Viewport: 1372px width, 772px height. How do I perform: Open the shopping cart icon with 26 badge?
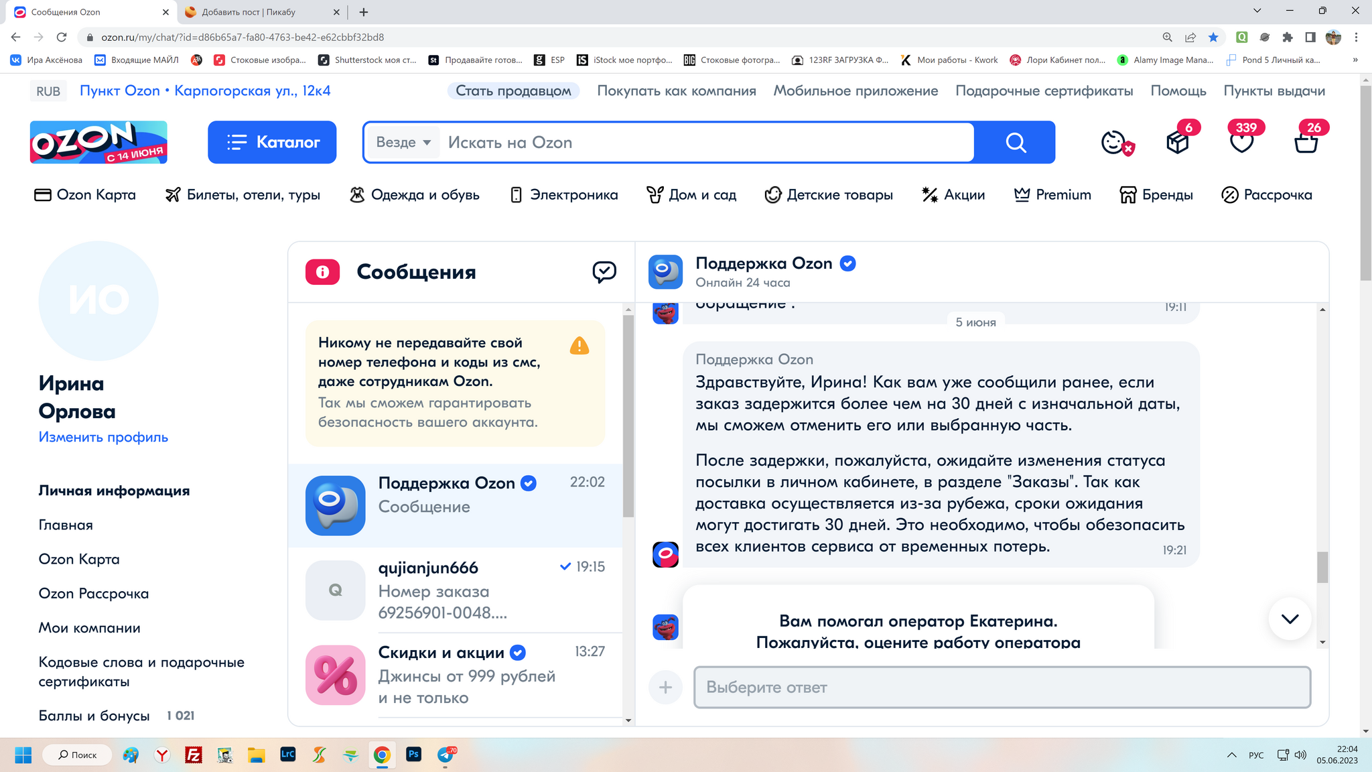coord(1306,142)
